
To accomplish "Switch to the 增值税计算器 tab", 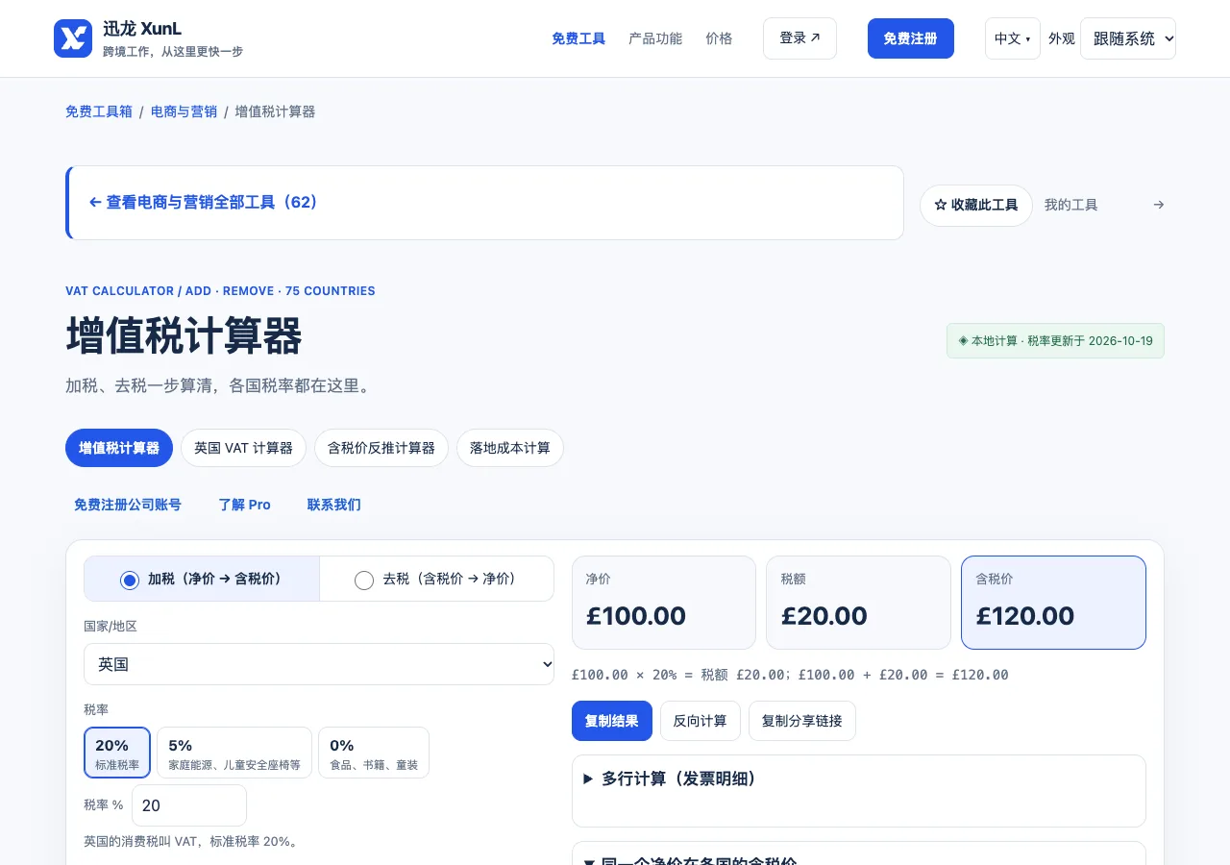I will [x=119, y=448].
